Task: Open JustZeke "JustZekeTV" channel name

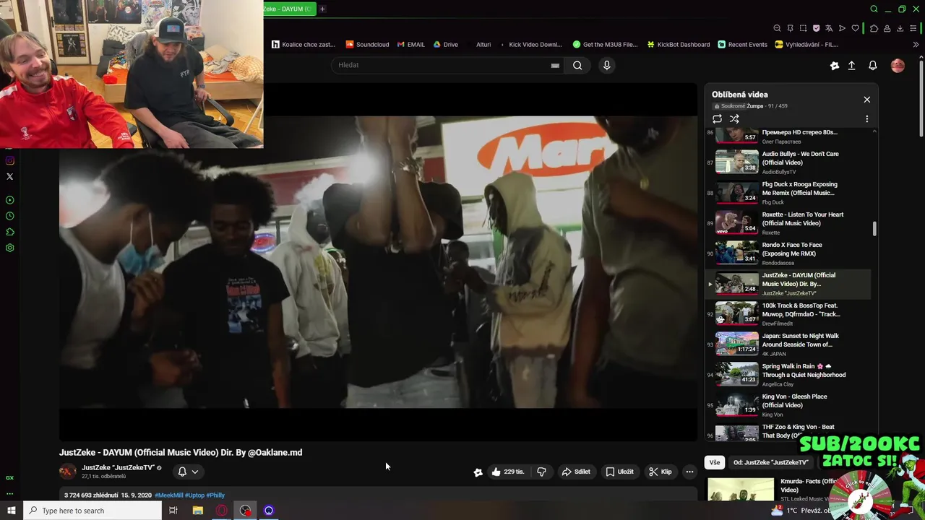Action: click(117, 467)
